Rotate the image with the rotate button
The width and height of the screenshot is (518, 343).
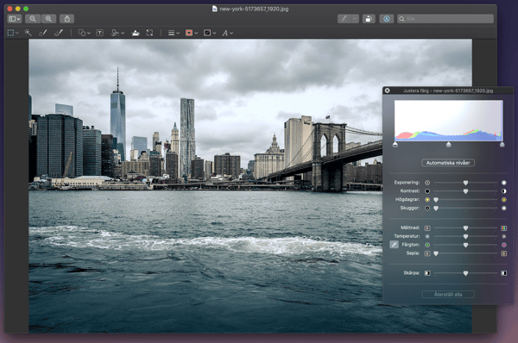point(369,19)
